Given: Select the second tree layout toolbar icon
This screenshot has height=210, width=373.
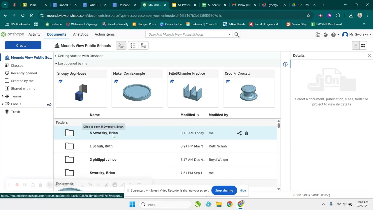Looking at the screenshot, I should (x=133, y=46).
